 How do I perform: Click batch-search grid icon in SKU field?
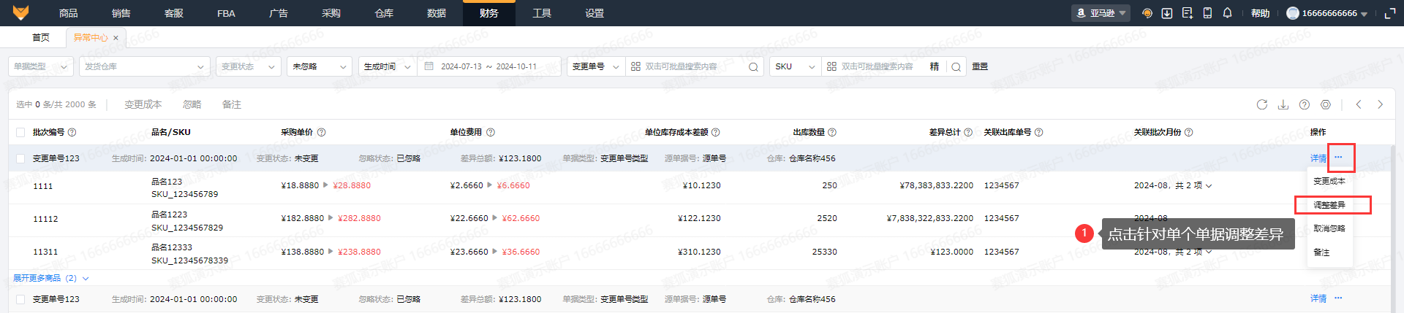[x=831, y=66]
